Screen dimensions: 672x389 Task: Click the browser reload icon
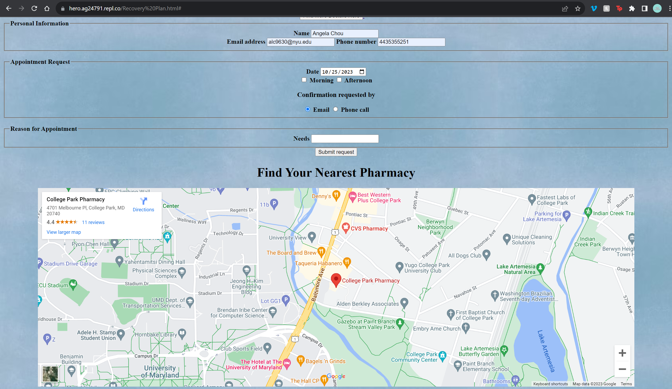(34, 8)
